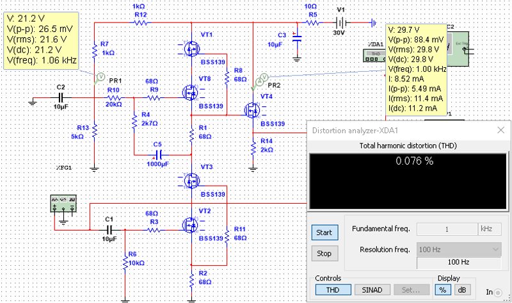The image size is (512, 303).
Task: Select the VT3 transistor symbol
Action: click(191, 181)
